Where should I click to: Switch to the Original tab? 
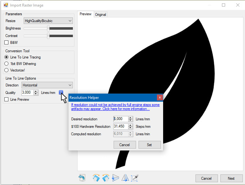coord(101,15)
